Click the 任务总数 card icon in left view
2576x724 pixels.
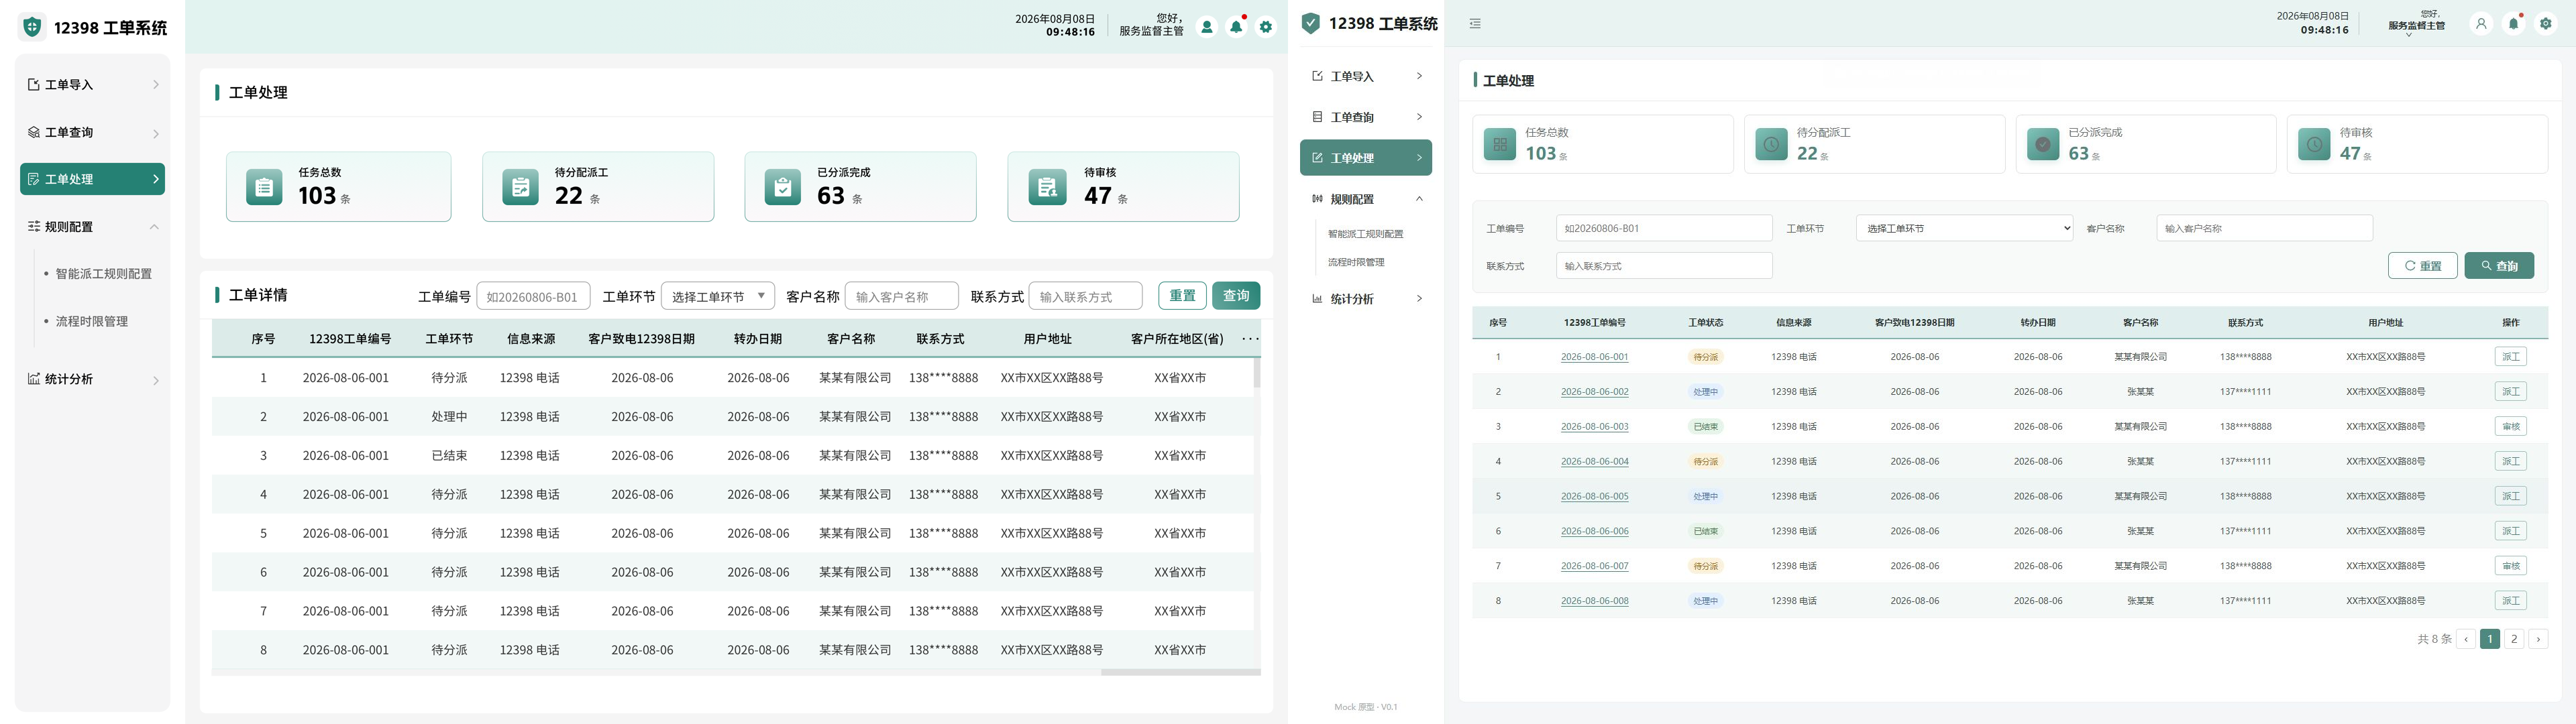tap(264, 187)
